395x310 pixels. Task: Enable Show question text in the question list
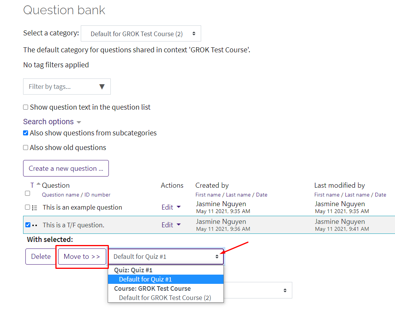coord(25,107)
